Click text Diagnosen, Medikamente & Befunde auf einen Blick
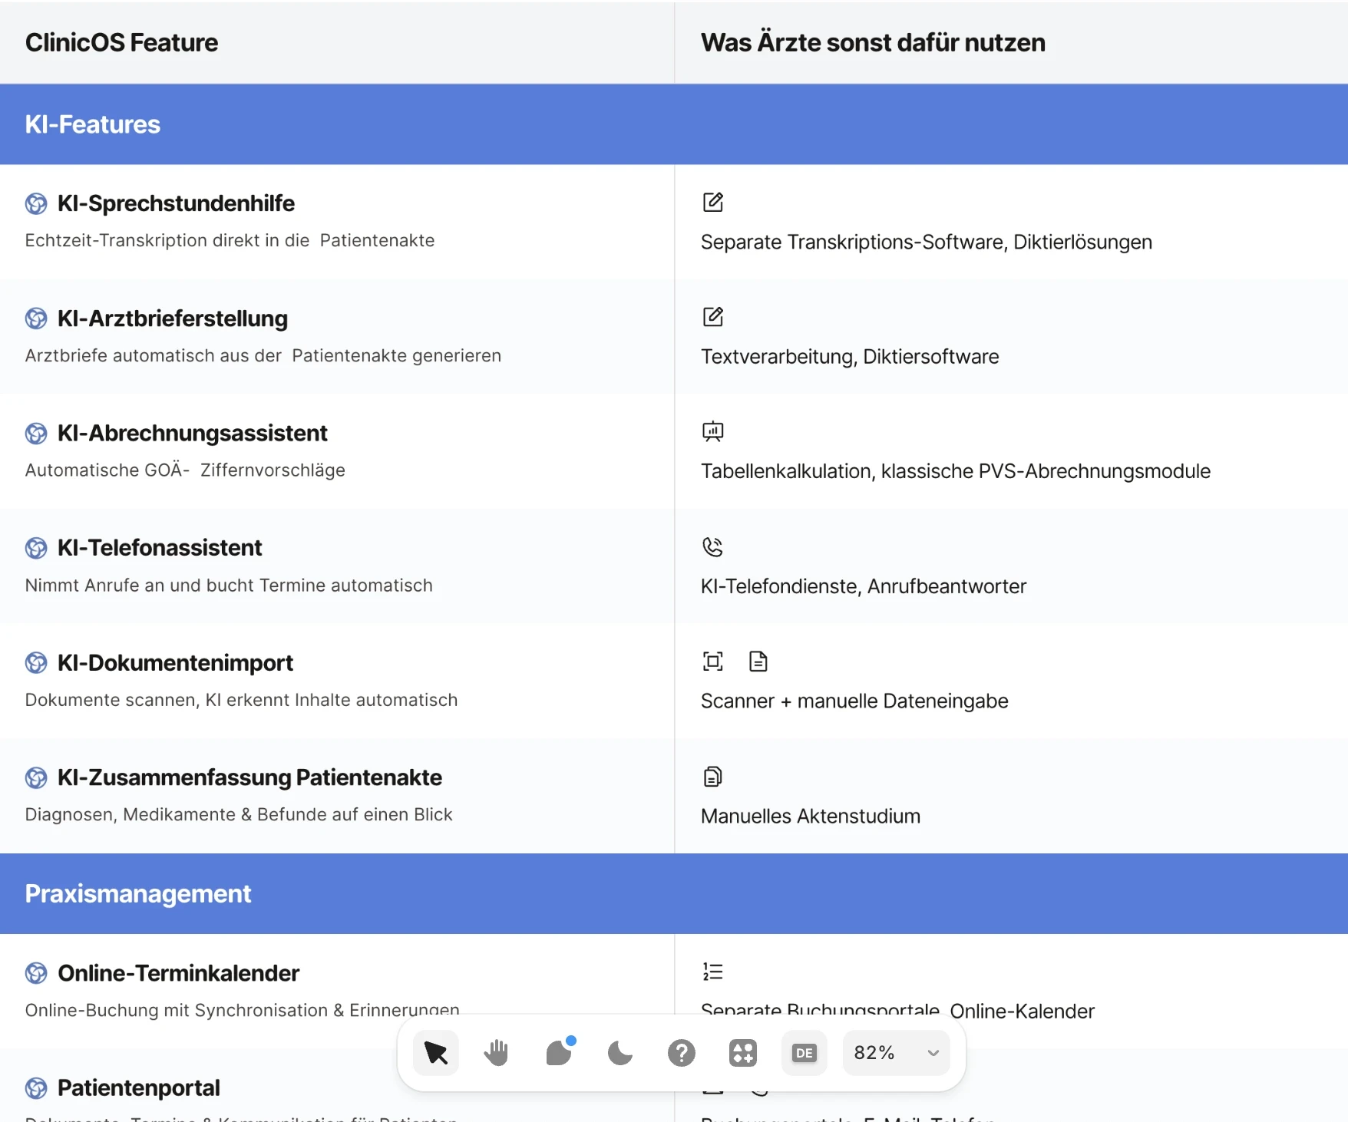The height and width of the screenshot is (1122, 1348). (239, 814)
